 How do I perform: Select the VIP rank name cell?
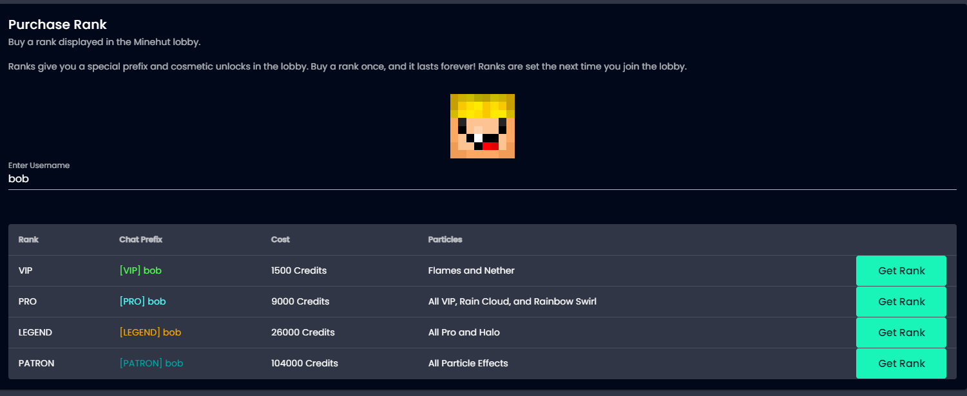tap(25, 270)
